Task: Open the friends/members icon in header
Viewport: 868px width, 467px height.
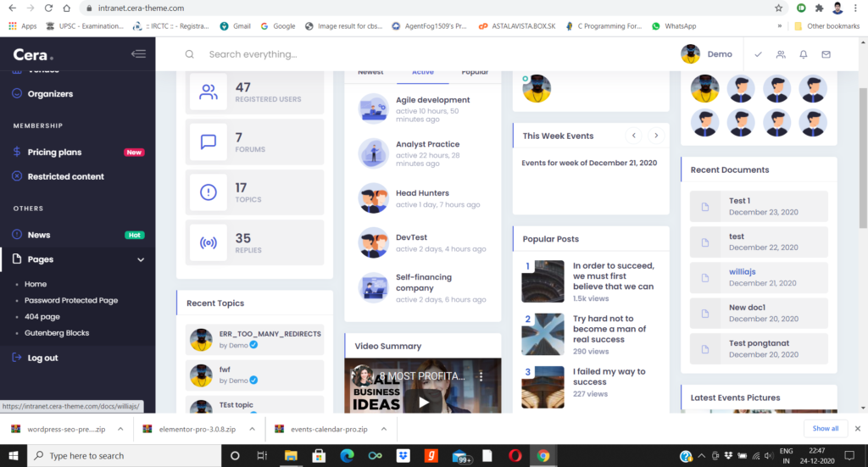Action: (781, 54)
